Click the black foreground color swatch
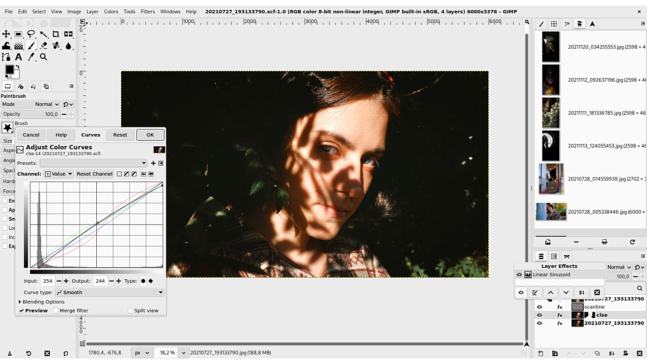 [9, 70]
